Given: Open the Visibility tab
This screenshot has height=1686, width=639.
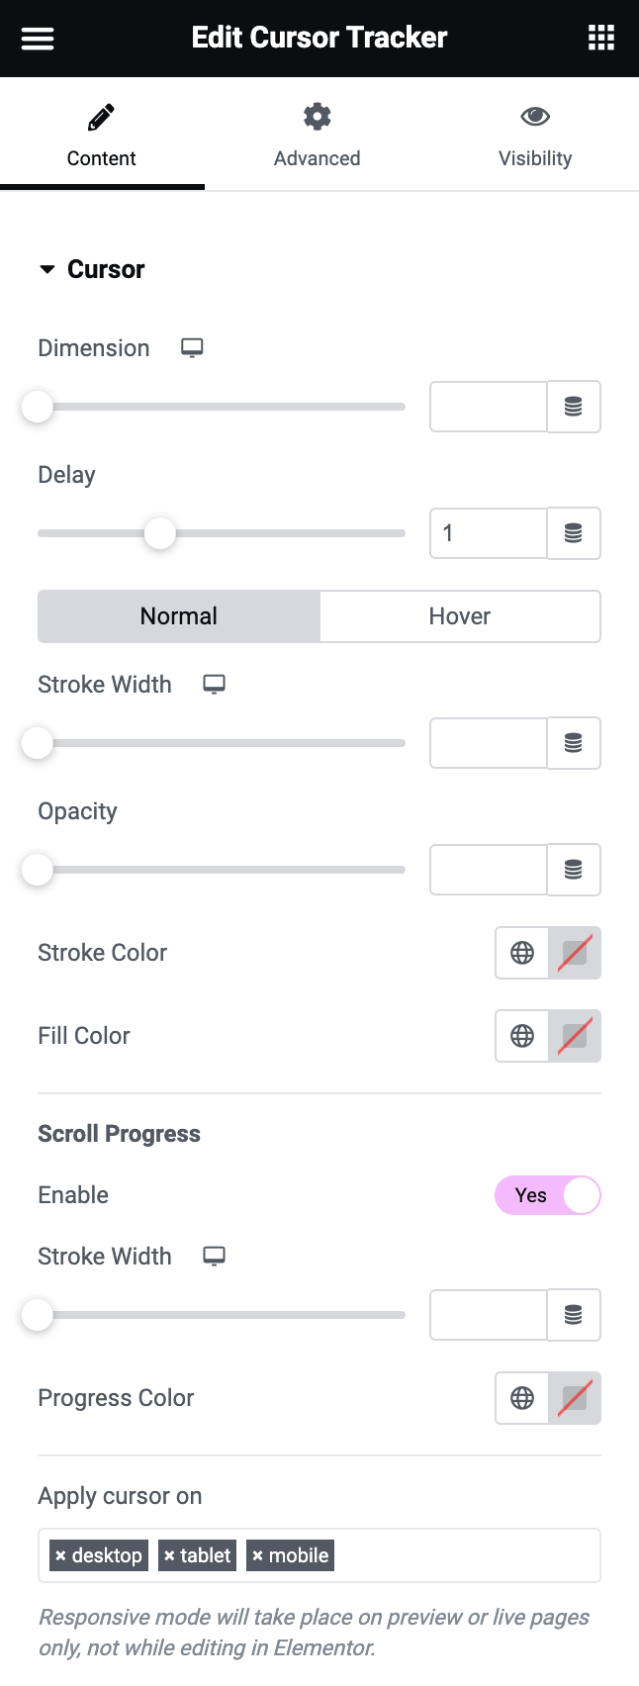Looking at the screenshot, I should pos(535,134).
